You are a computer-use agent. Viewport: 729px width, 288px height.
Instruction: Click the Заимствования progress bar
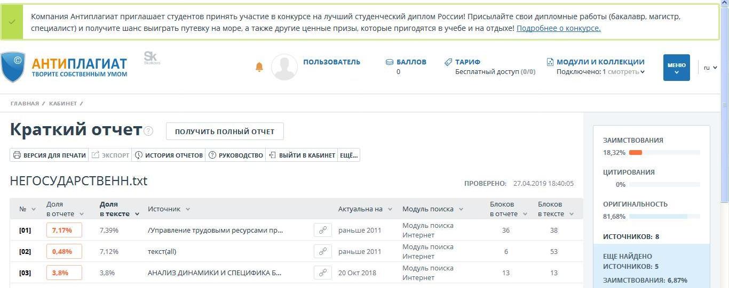pos(664,153)
